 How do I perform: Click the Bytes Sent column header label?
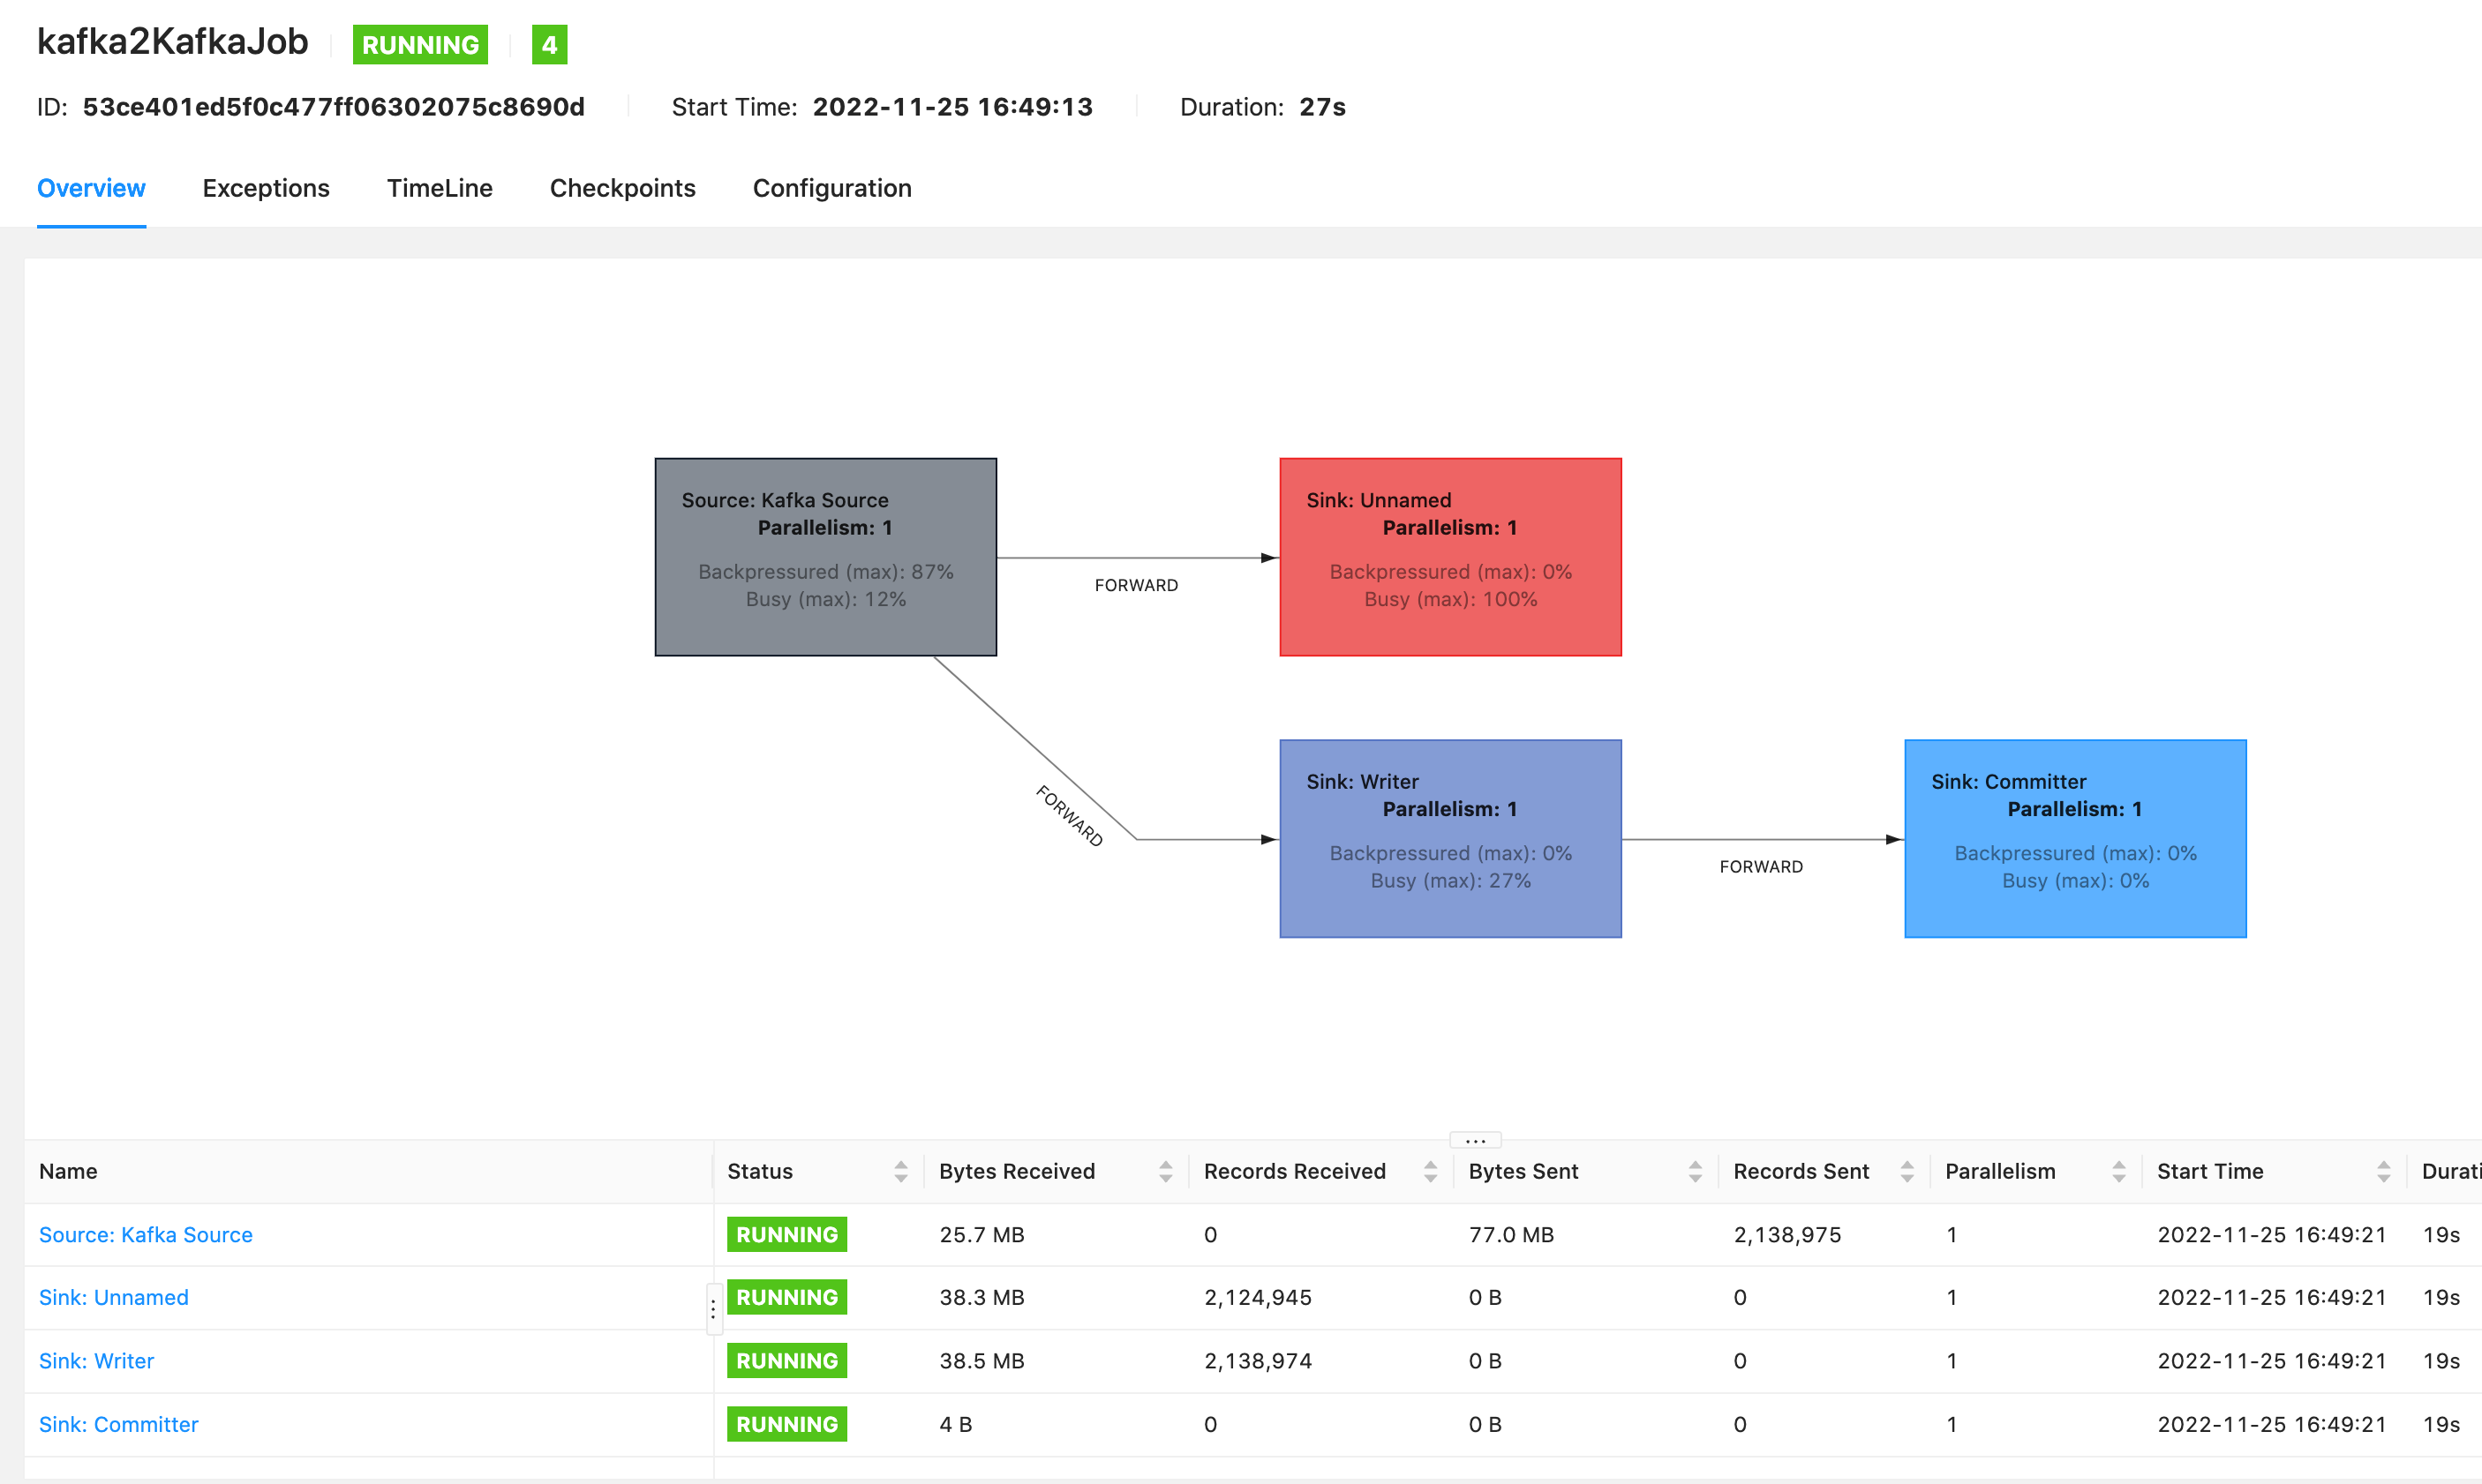[x=1523, y=1171]
